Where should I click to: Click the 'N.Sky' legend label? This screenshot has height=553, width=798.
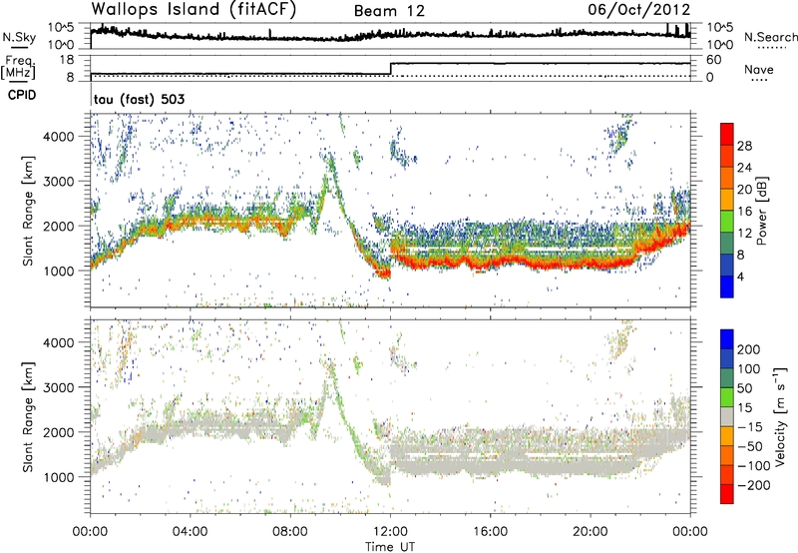tap(19, 37)
